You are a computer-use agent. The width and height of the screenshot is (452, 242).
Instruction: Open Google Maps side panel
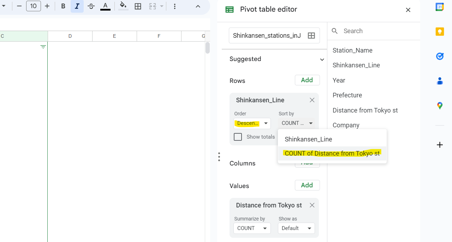440,105
